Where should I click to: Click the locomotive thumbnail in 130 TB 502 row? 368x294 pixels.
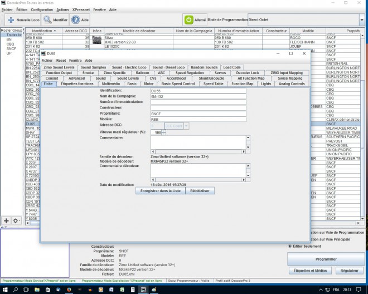pyautogui.click(x=96, y=40)
